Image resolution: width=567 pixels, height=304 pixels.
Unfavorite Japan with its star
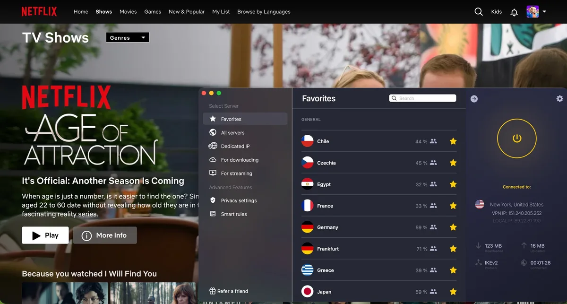(x=453, y=292)
